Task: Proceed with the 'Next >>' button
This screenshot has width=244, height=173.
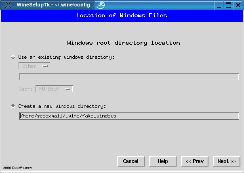Action: click(x=226, y=161)
